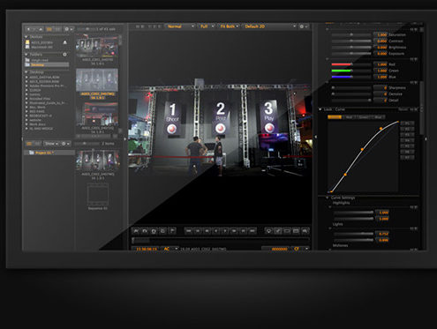
Task: Collapse the Look Curve section triangle
Action: (320, 109)
